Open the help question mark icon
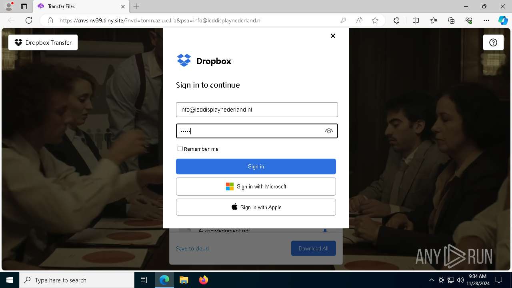 click(x=493, y=42)
